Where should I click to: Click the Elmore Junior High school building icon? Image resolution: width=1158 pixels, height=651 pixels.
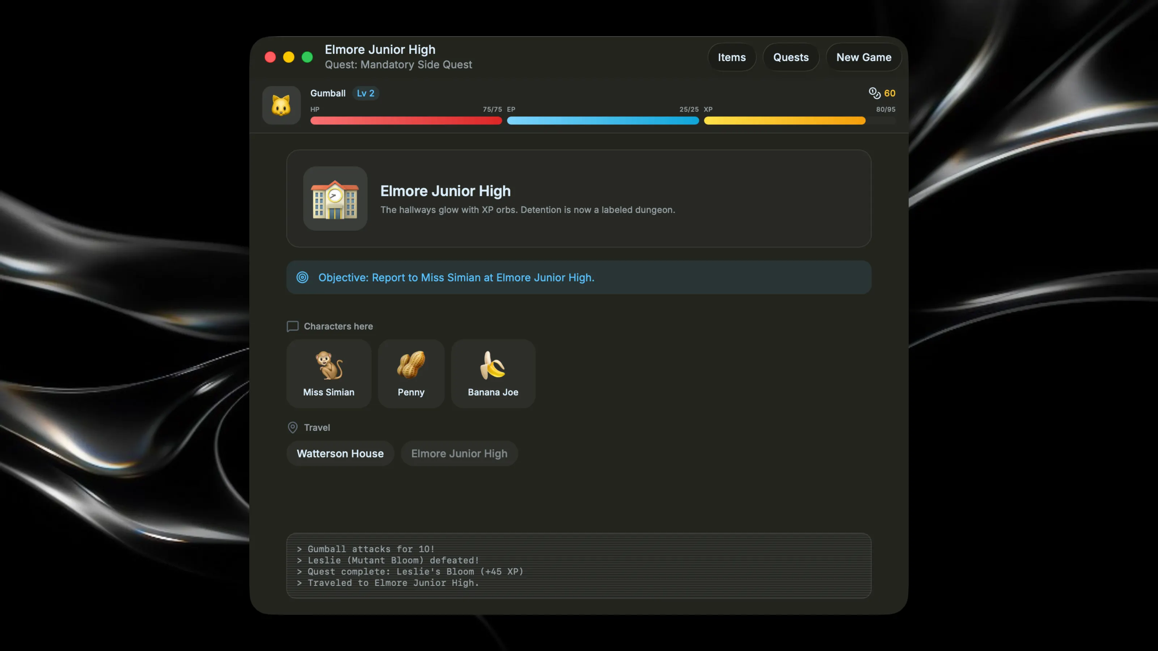click(x=335, y=199)
